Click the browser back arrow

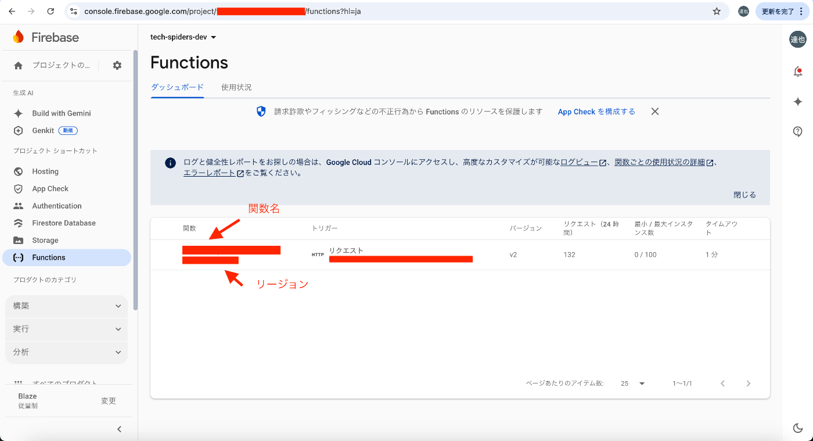click(12, 11)
